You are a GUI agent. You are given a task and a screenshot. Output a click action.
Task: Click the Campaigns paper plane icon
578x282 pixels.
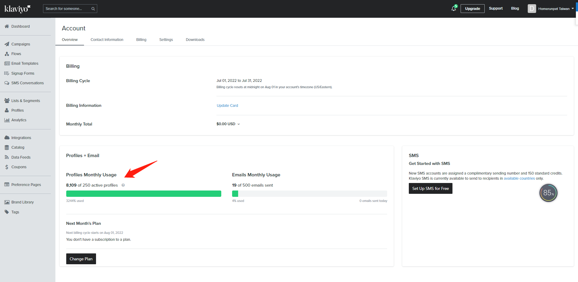click(7, 44)
